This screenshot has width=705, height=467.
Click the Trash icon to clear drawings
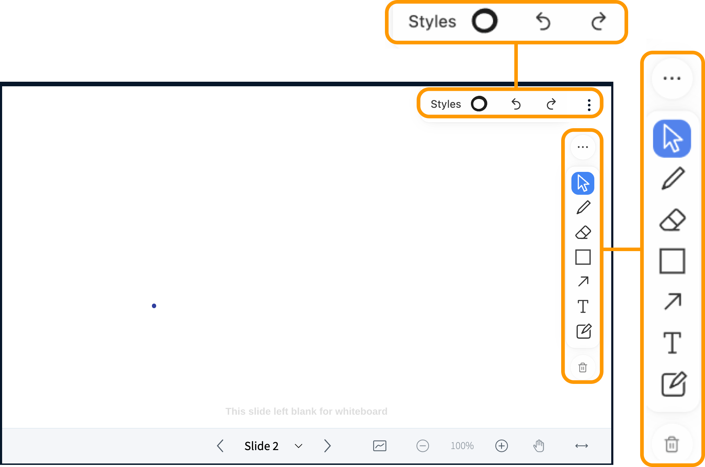[x=583, y=367]
